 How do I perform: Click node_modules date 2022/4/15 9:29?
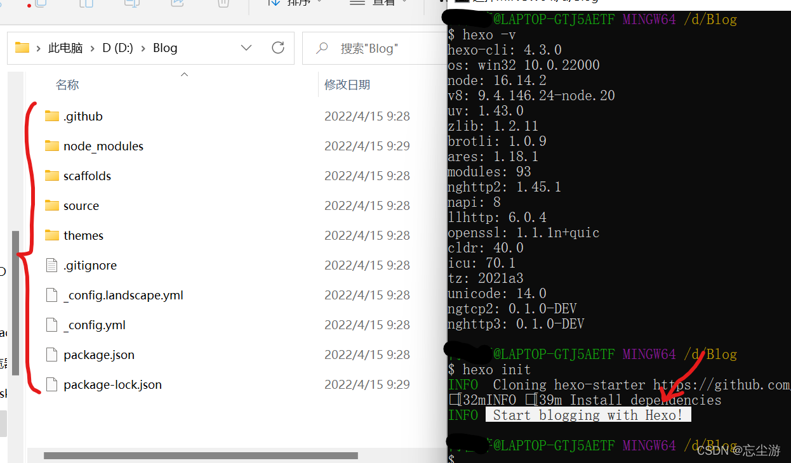(x=367, y=146)
